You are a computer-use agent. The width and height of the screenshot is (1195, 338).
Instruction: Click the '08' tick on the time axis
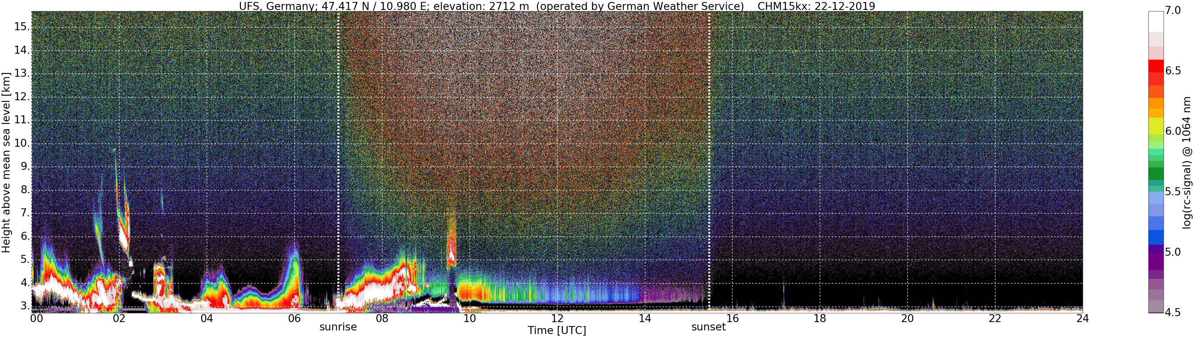pos(382,319)
